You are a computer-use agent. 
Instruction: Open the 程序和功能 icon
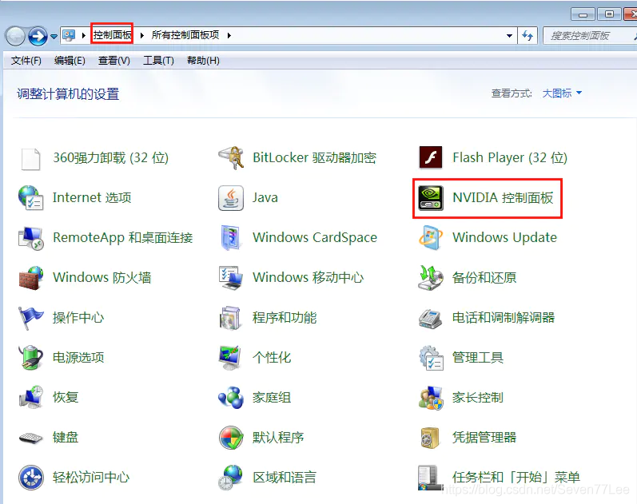pos(231,318)
